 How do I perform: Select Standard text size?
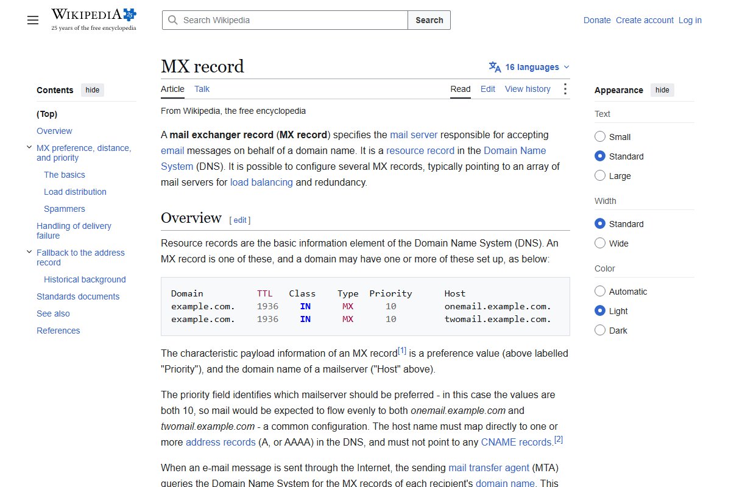pos(600,156)
